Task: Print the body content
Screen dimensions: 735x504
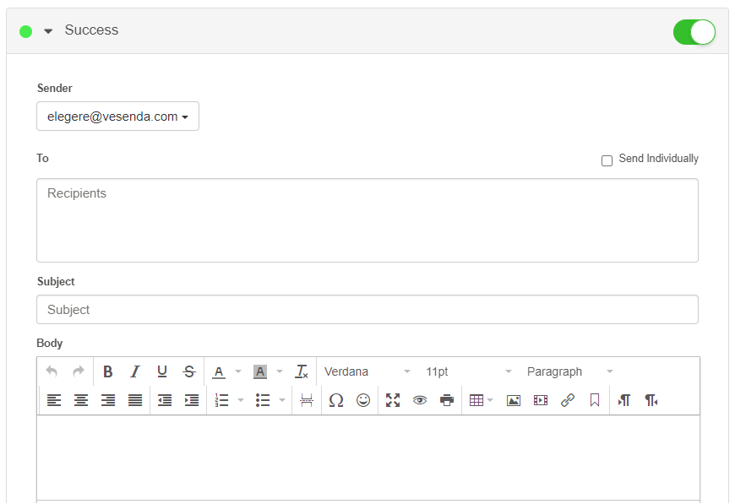Action: (447, 400)
